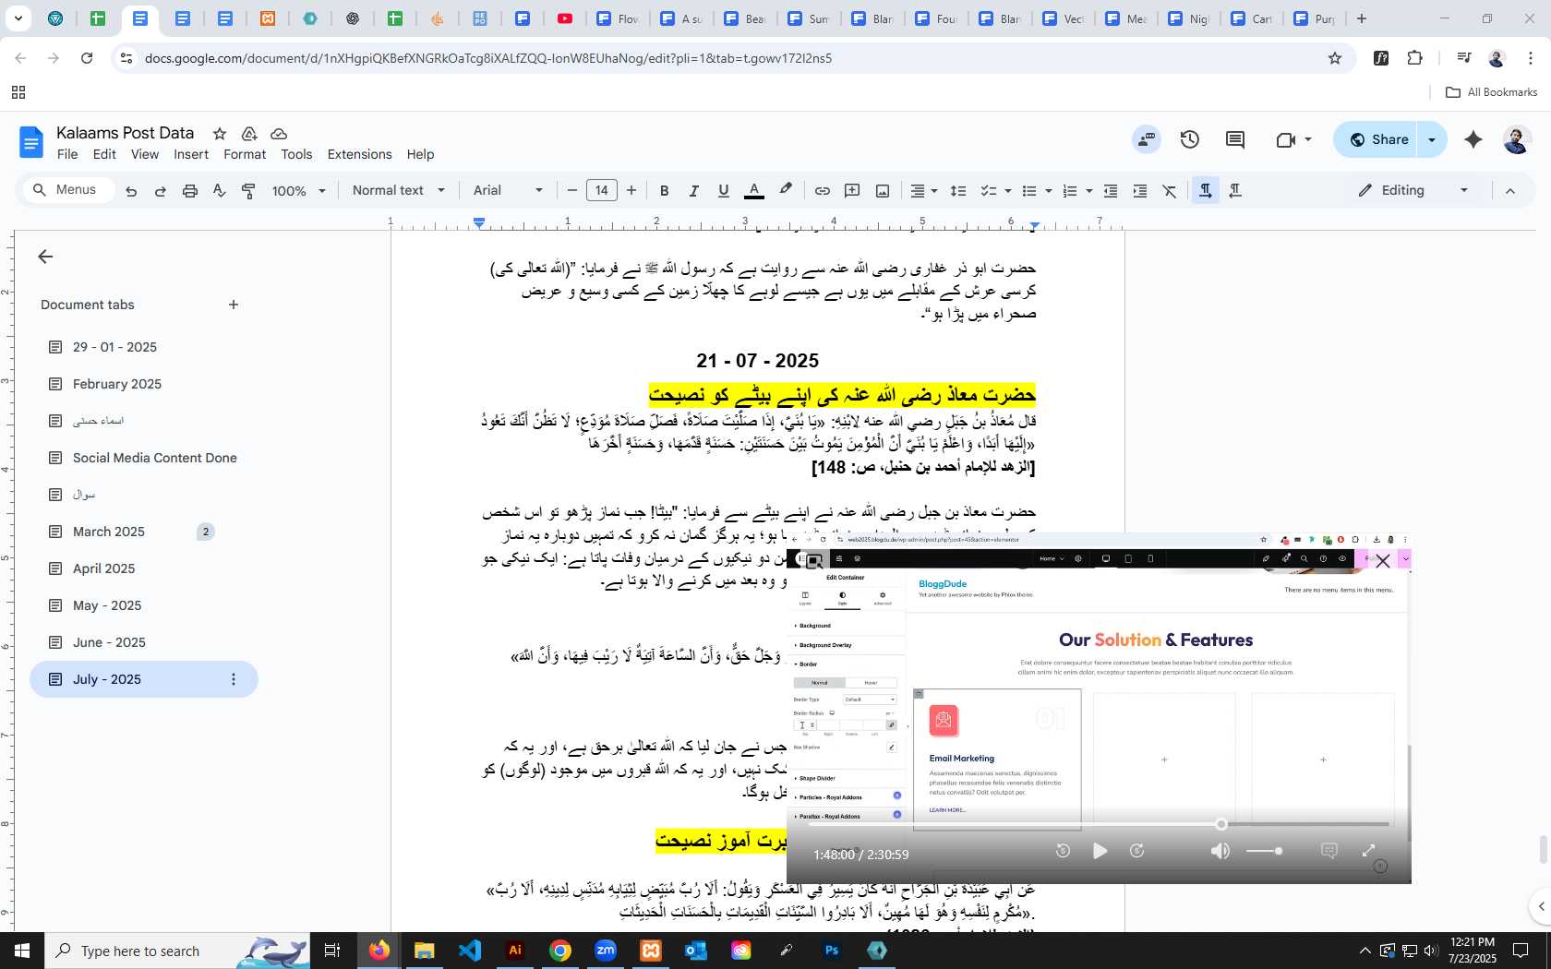
Task: Open options for July - 2025 tab
Action: coord(234,679)
